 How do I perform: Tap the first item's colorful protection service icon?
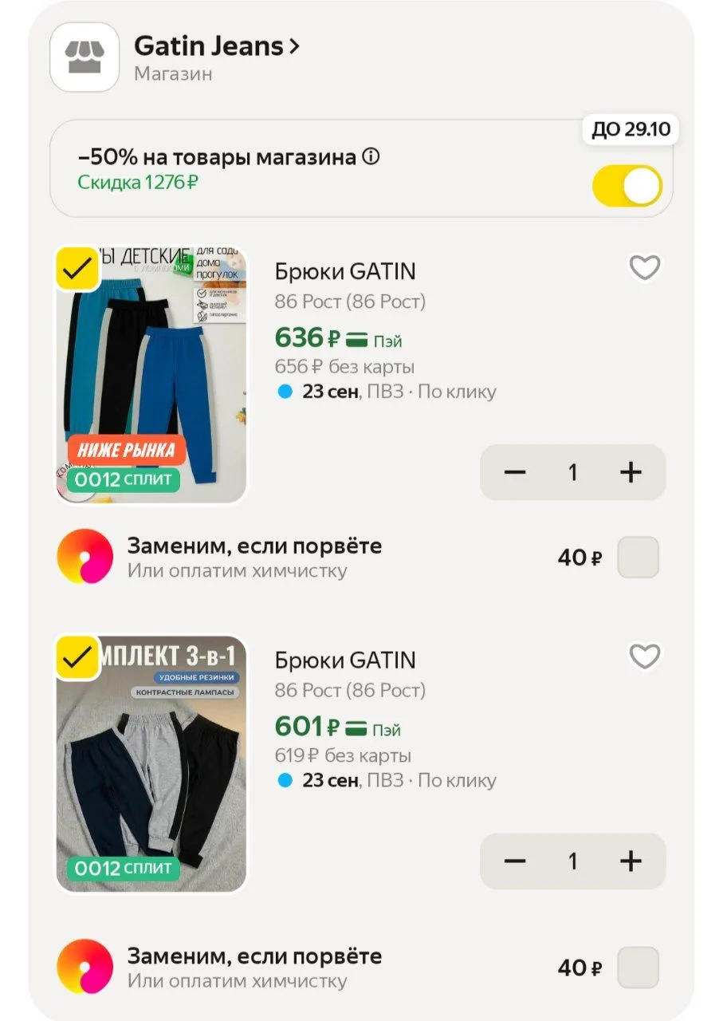tap(85, 557)
